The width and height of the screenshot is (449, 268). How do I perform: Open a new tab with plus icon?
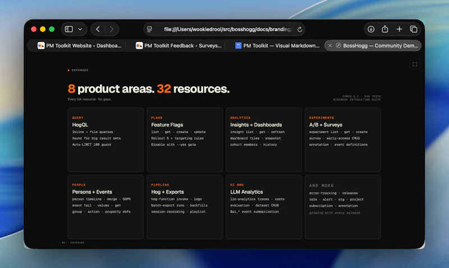coord(399,29)
